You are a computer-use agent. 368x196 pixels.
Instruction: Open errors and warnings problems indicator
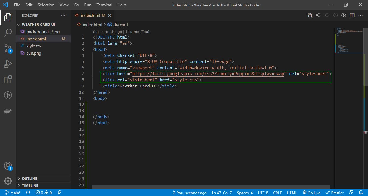[44, 192]
